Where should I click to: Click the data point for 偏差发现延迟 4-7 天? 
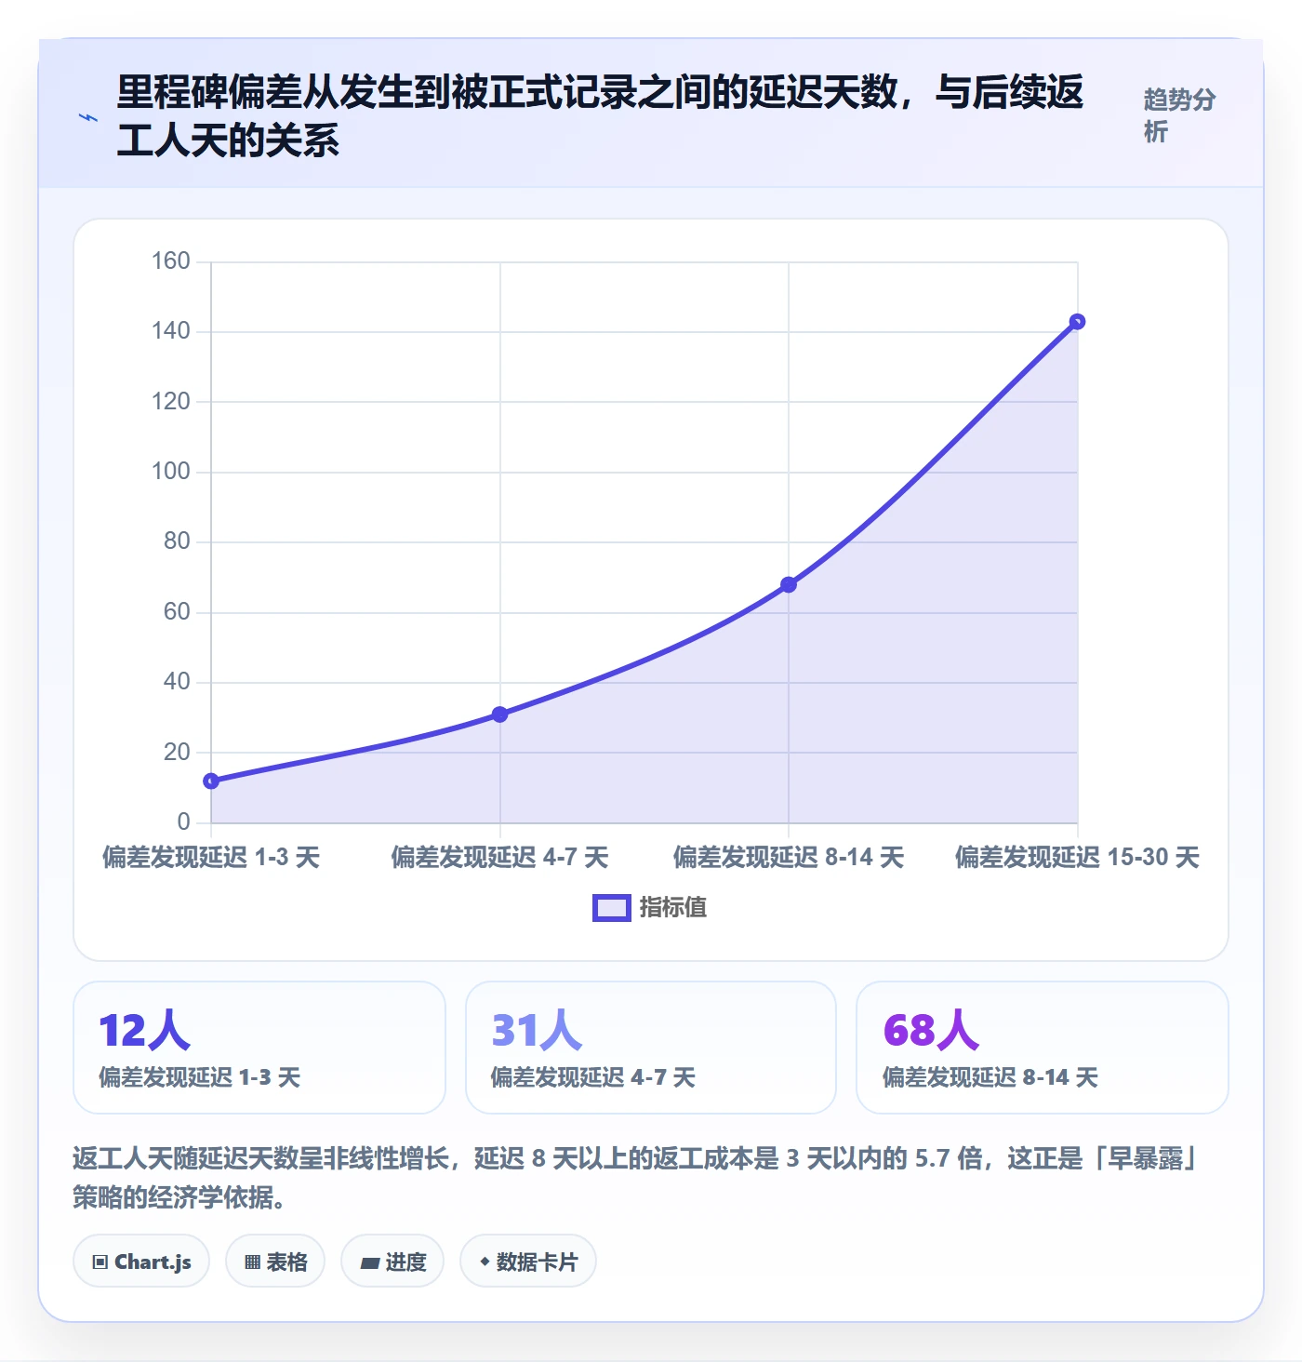[x=500, y=714]
